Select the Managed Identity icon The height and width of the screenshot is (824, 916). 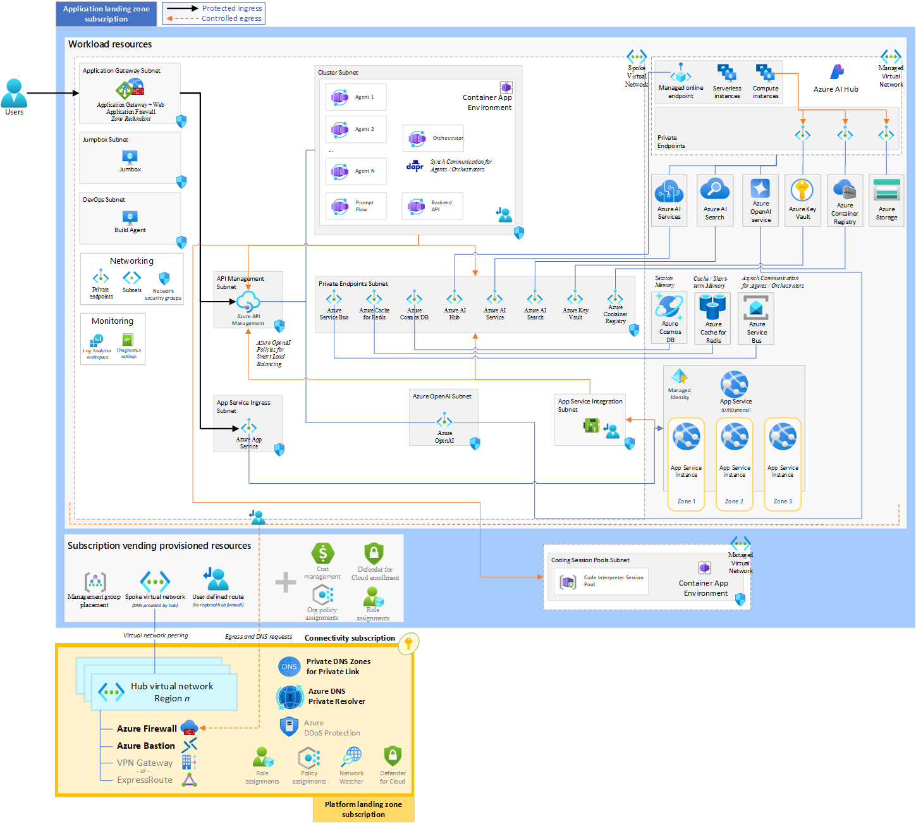(x=680, y=378)
